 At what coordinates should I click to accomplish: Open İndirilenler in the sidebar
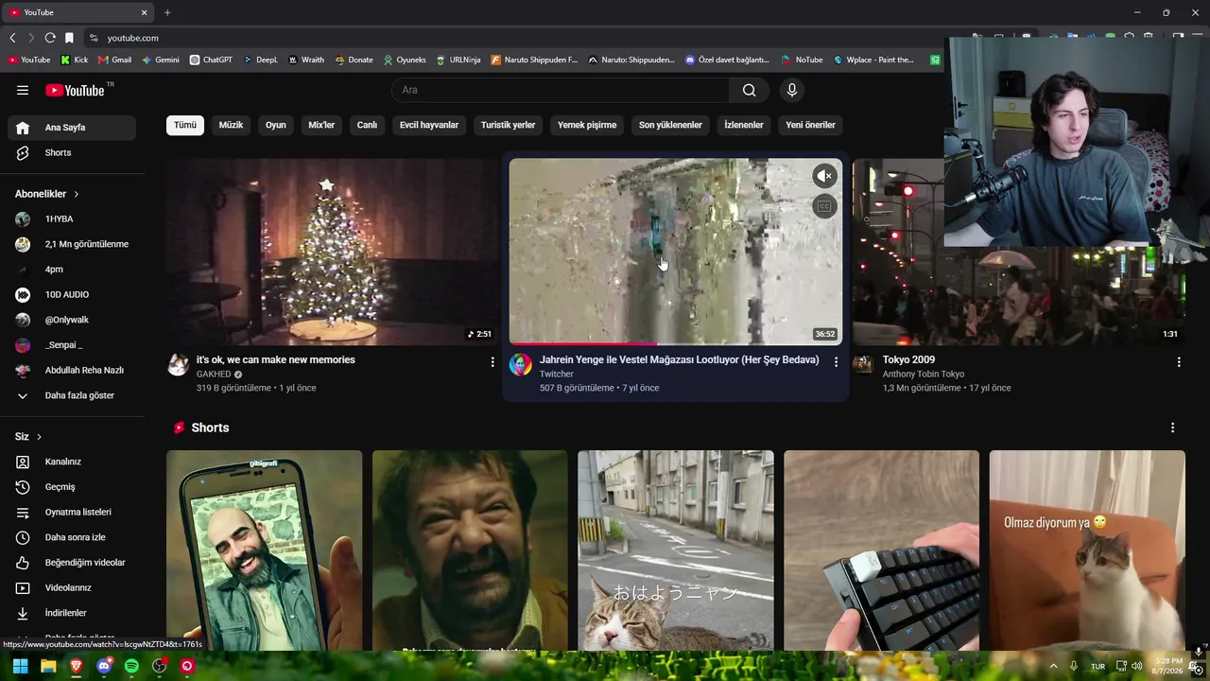tap(72, 613)
